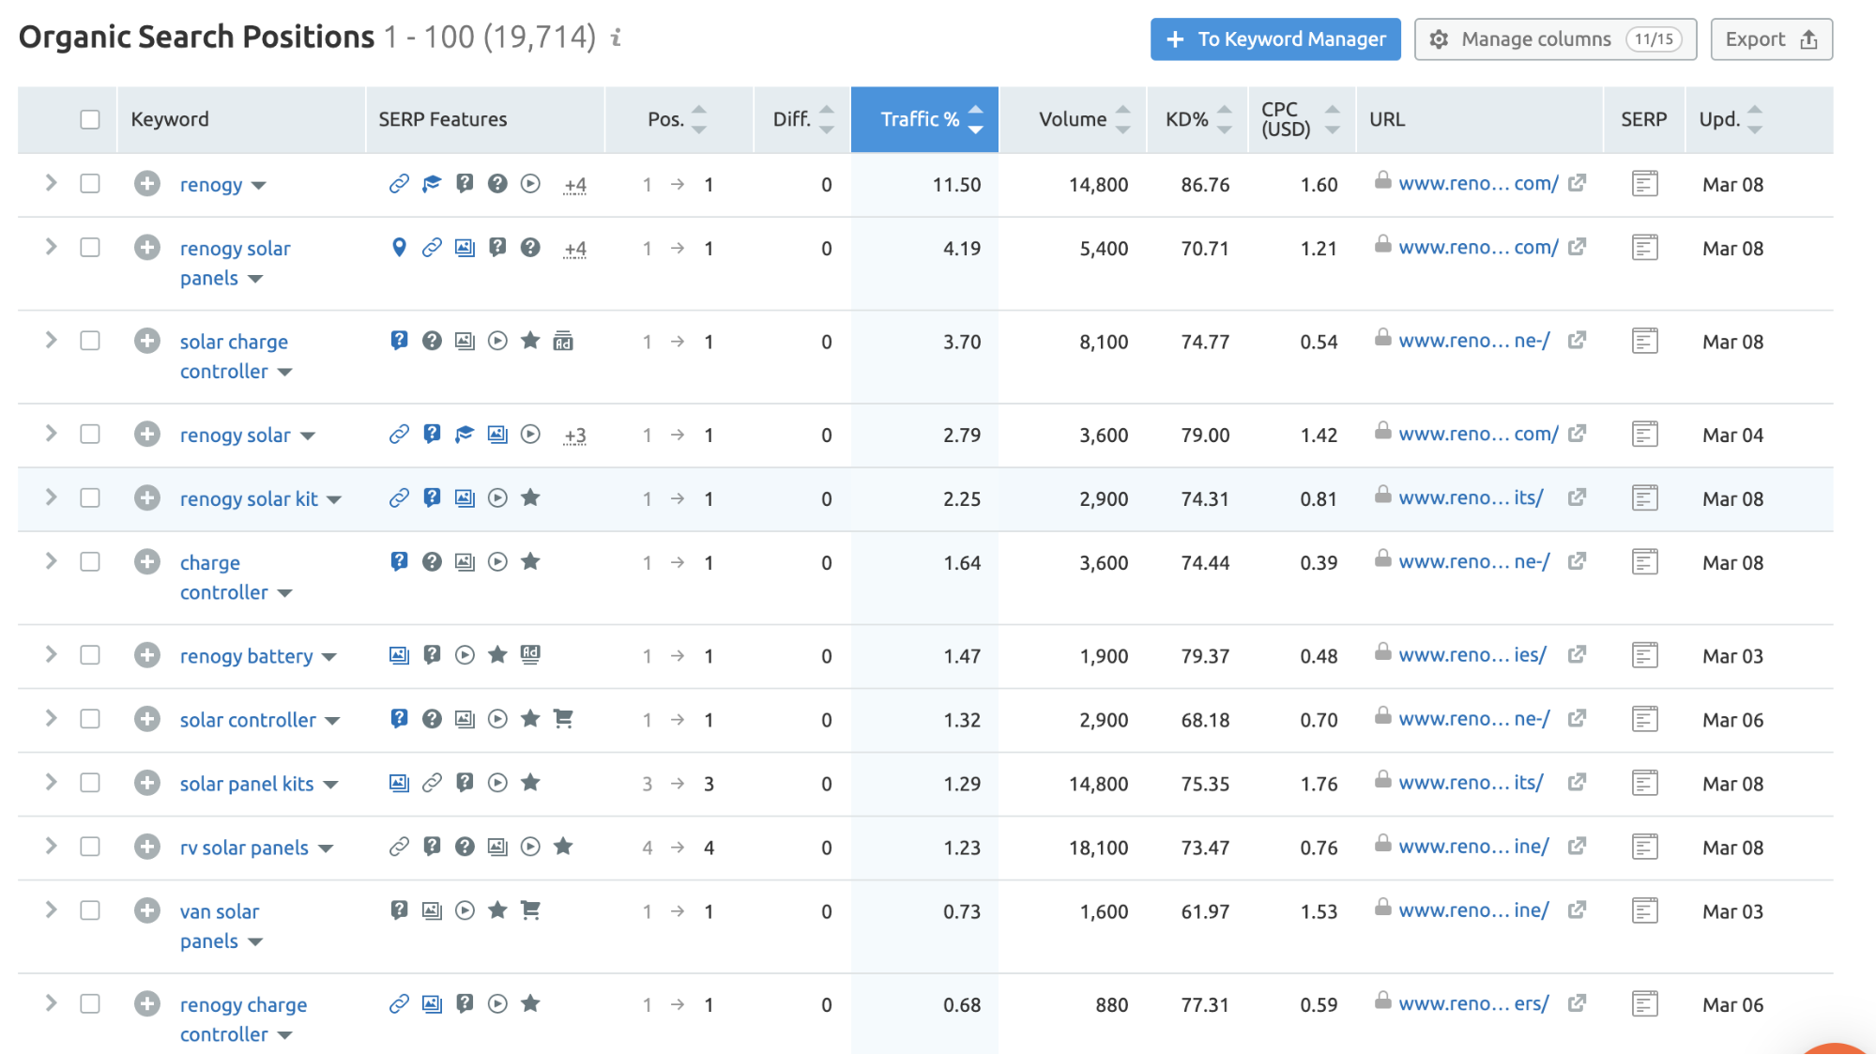Click the reviews star icon in "rv solar panels" row
The width and height of the screenshot is (1876, 1055).
click(564, 847)
